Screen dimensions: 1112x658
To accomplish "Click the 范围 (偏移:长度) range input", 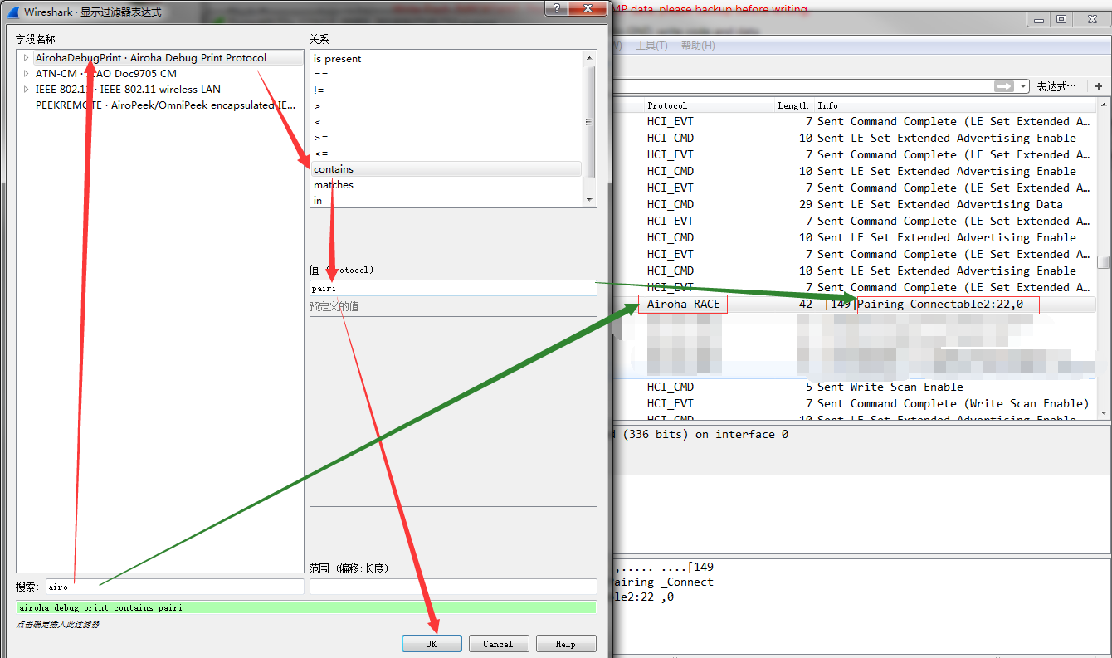I will 453,587.
